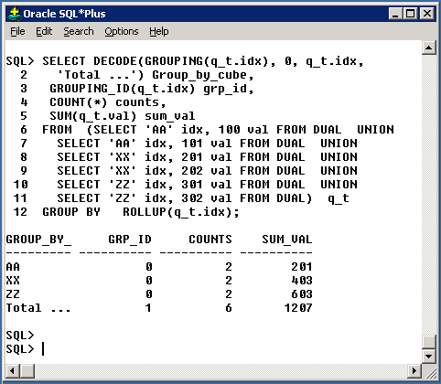Close the SQL*Plus window
The width and height of the screenshot is (441, 384).
click(426, 14)
